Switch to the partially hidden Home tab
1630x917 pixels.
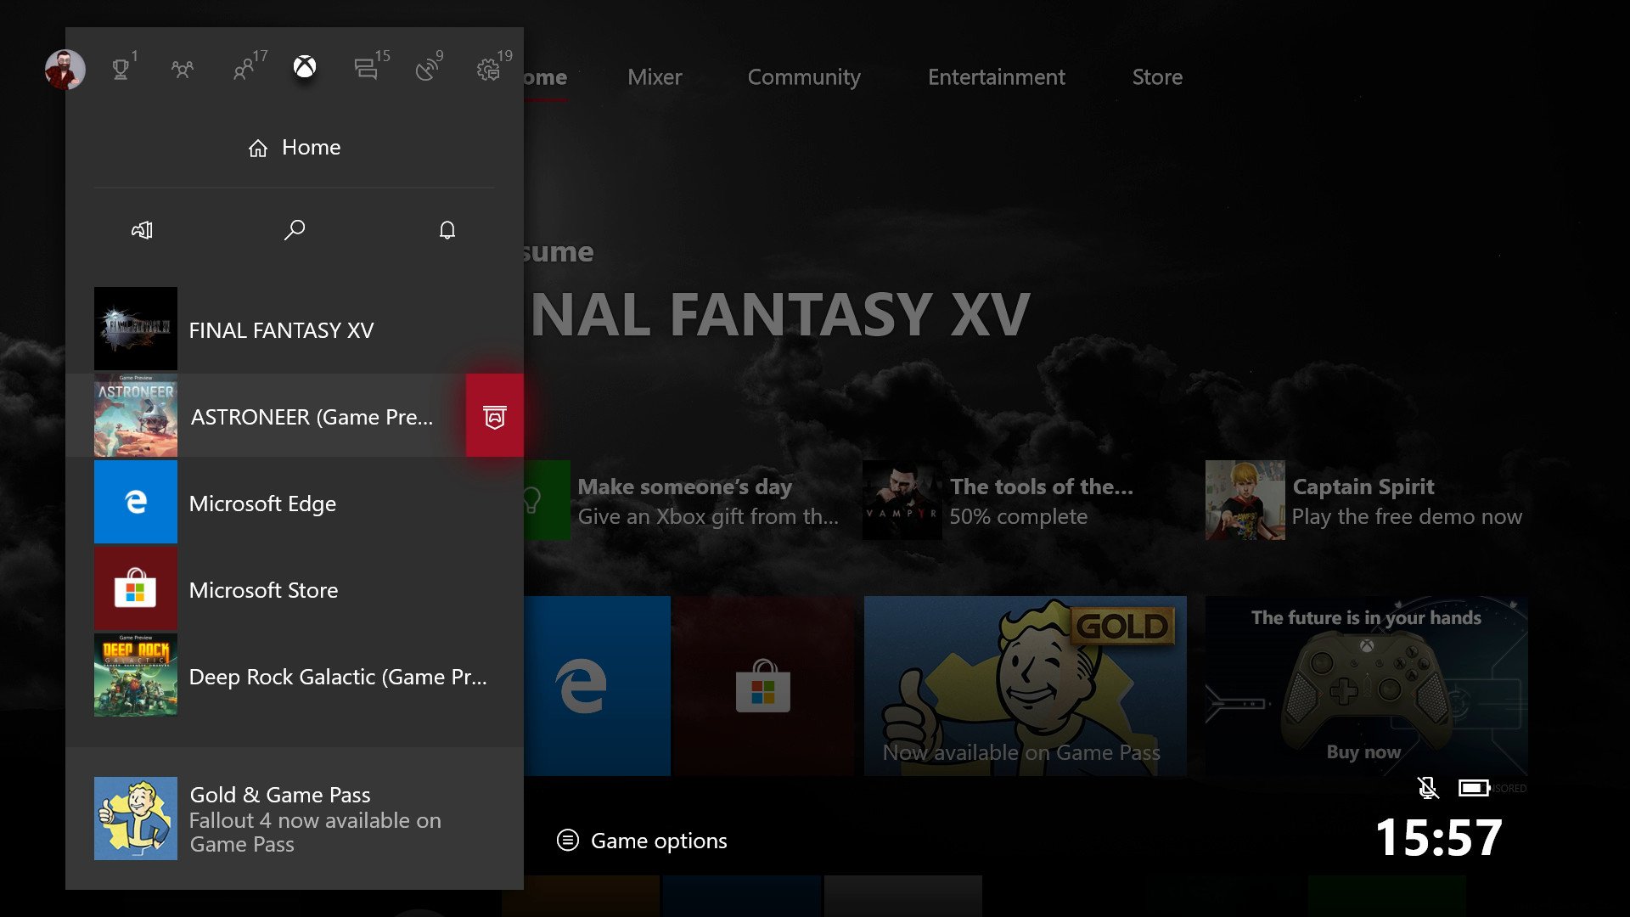point(546,78)
